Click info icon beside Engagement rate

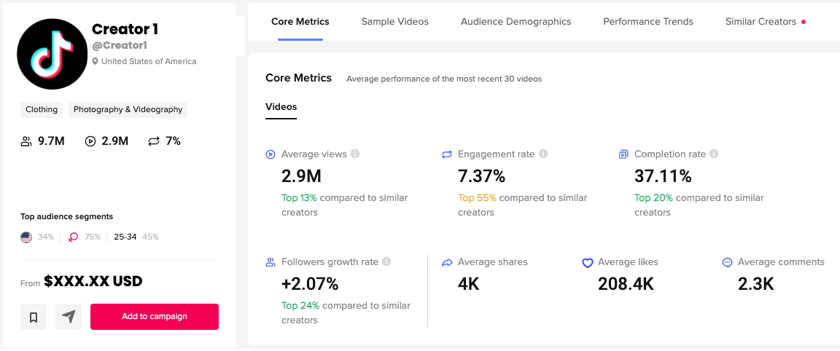coord(543,154)
